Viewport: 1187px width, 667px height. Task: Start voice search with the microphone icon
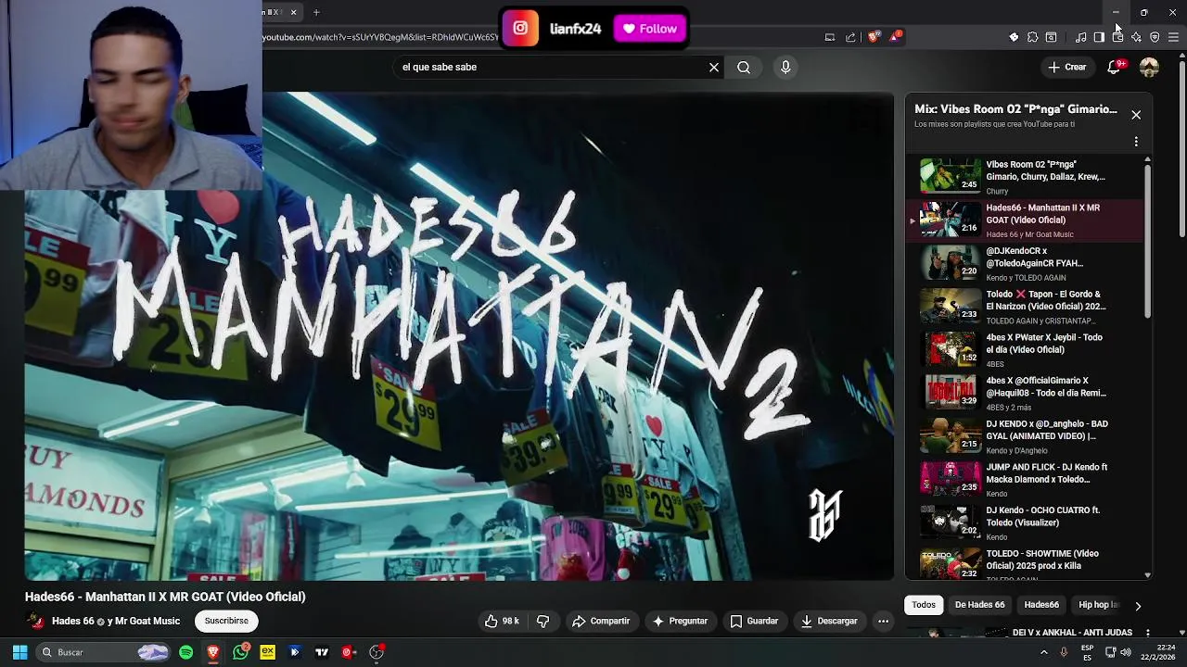785,67
